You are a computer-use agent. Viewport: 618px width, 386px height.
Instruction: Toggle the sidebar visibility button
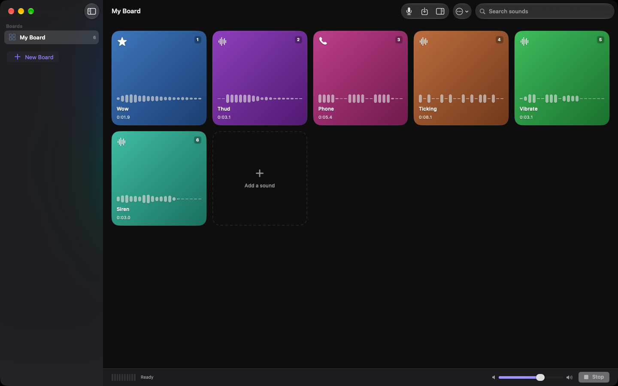pos(92,11)
